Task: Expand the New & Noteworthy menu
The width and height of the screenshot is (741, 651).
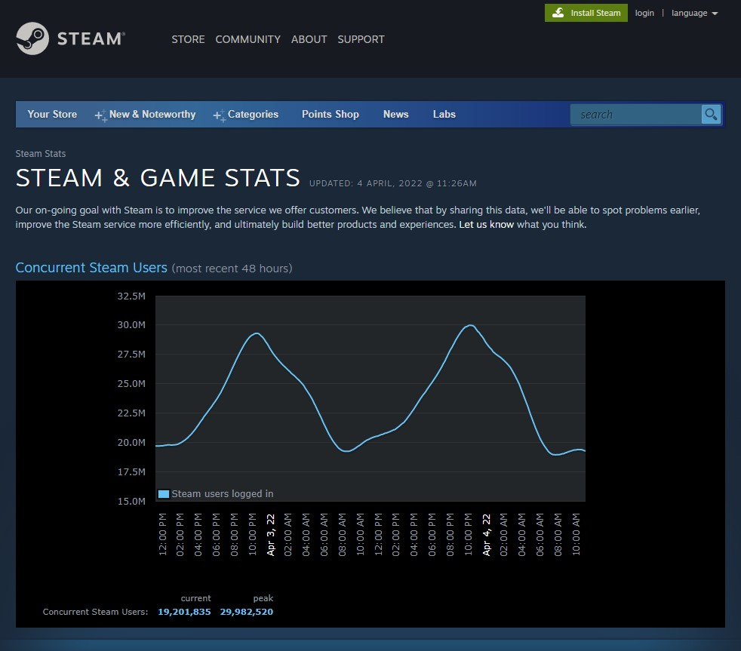Action: coord(152,115)
